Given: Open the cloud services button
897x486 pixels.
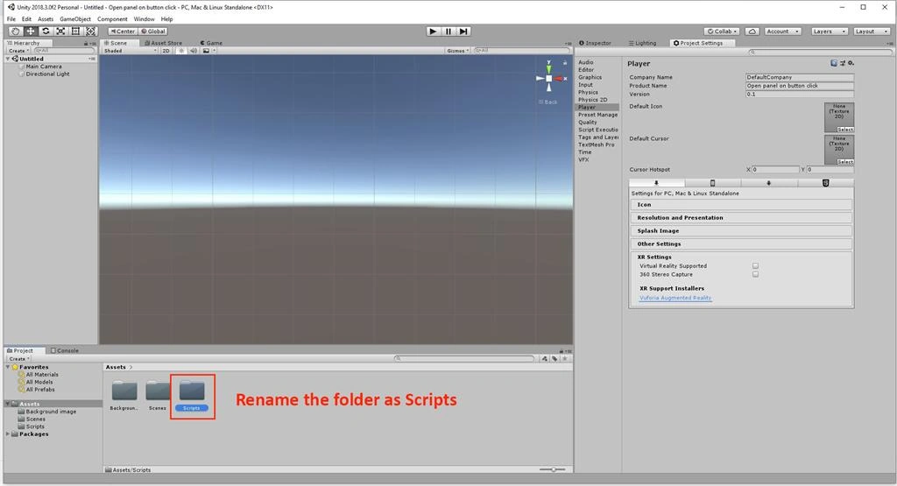Looking at the screenshot, I should coord(752,32).
